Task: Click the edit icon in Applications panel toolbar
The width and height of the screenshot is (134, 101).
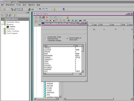Action: 6,15
